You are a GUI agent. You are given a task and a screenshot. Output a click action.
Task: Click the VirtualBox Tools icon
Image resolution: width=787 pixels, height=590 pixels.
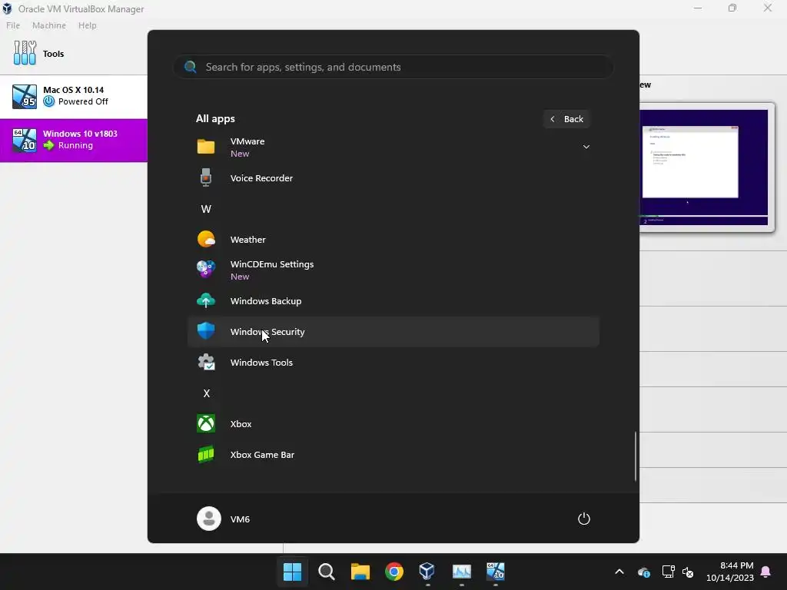tap(25, 53)
